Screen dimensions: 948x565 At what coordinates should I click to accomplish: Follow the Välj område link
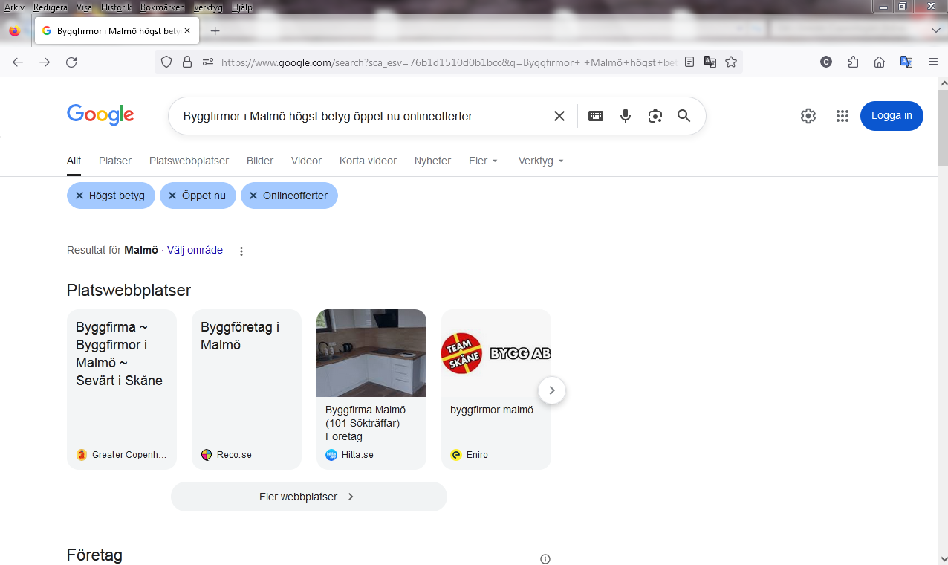click(x=195, y=251)
